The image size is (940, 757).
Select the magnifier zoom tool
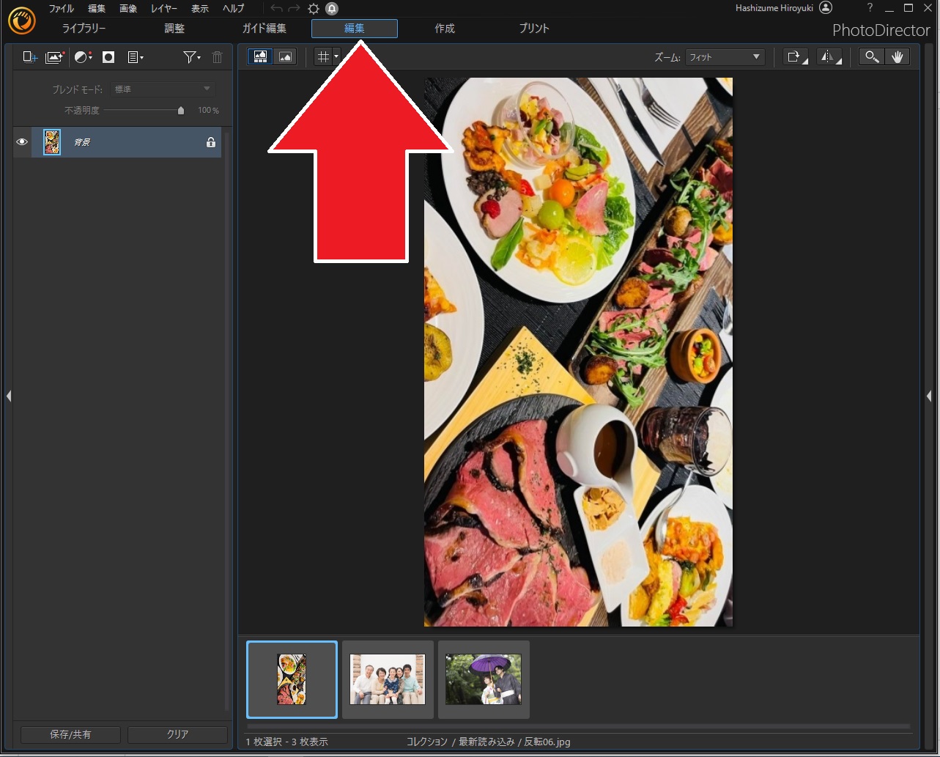pyautogui.click(x=871, y=56)
